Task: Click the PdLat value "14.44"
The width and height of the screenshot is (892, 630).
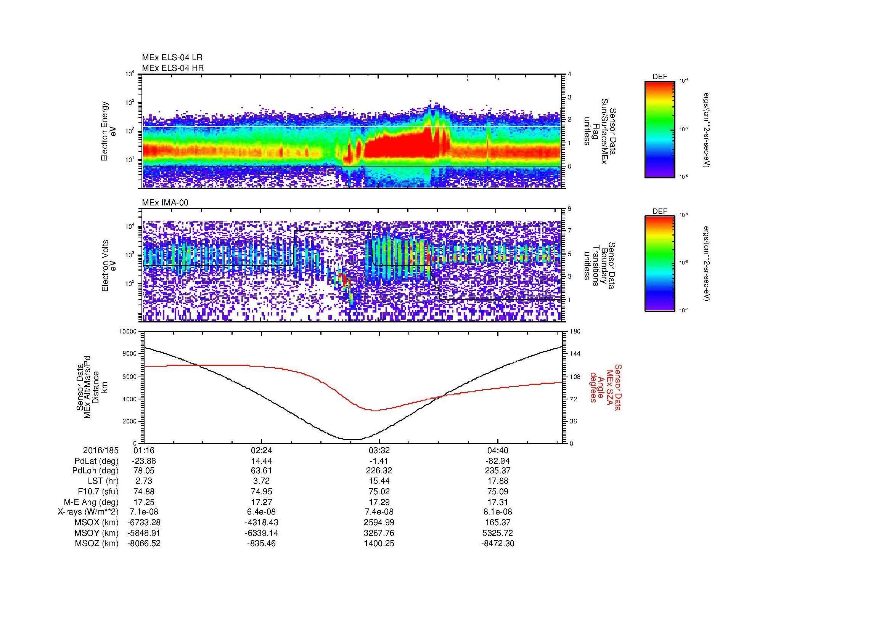Action: click(x=262, y=461)
